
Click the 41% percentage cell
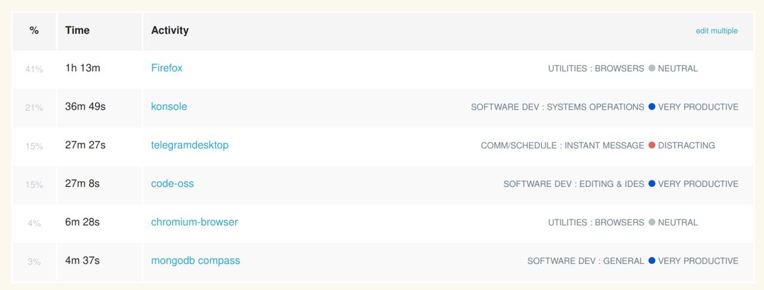[x=34, y=69]
